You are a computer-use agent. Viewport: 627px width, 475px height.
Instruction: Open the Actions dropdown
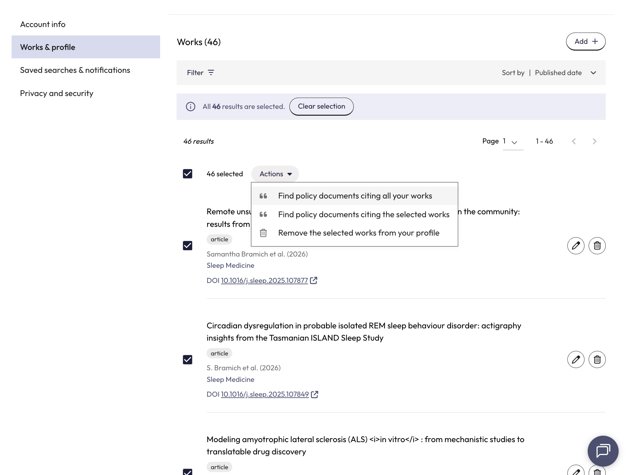(x=275, y=174)
